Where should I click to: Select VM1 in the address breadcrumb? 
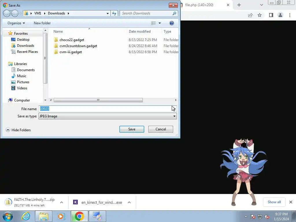38,13
